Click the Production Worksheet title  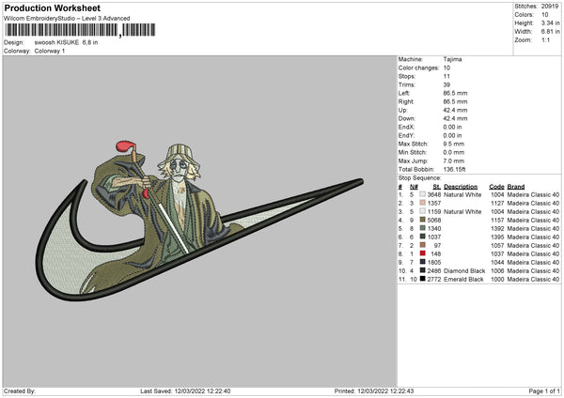coord(52,8)
